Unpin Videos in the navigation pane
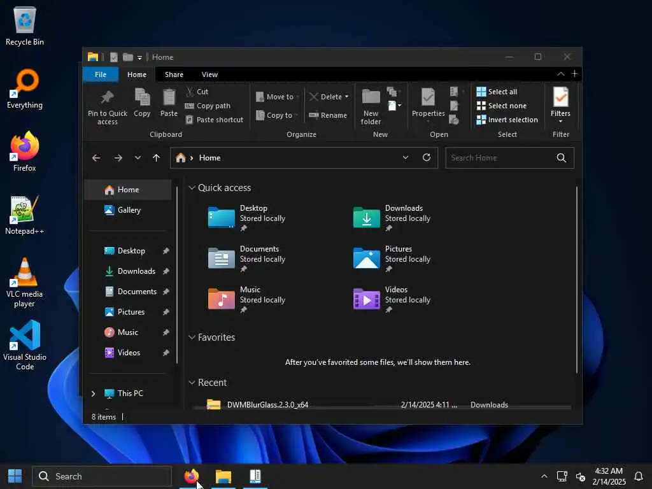652x489 pixels. click(166, 353)
